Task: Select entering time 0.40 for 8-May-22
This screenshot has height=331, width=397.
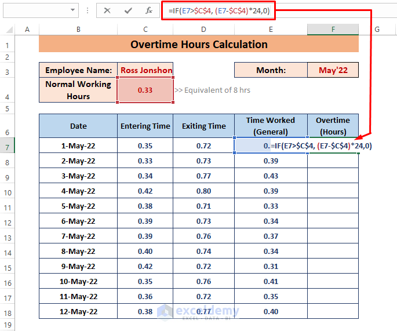Action: (145, 251)
